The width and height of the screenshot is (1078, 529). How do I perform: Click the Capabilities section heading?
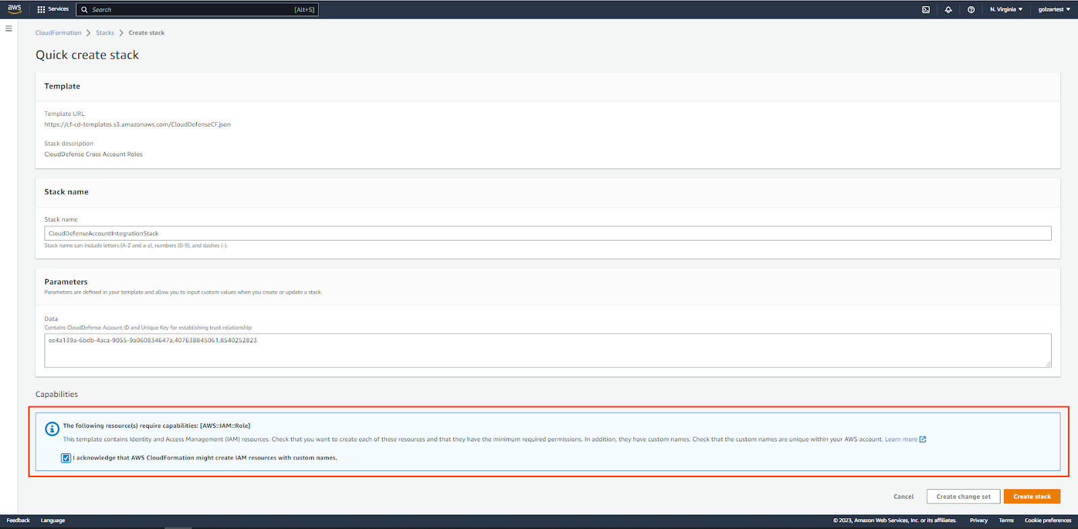tap(57, 394)
